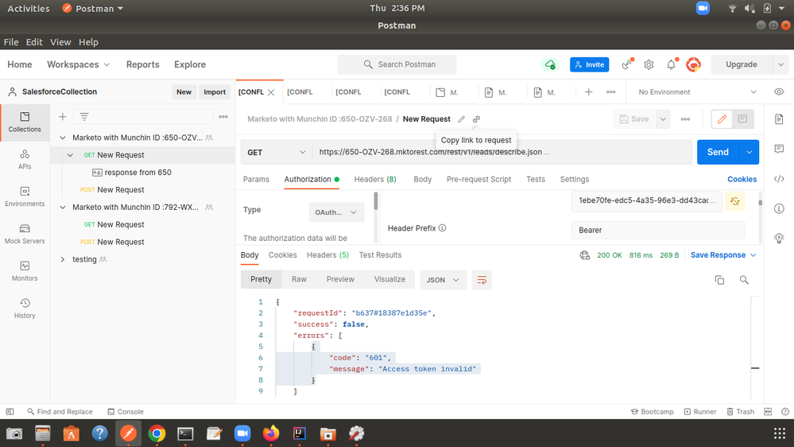Open the JSON response format dropdown
Image resolution: width=794 pixels, height=447 pixels.
[443, 280]
